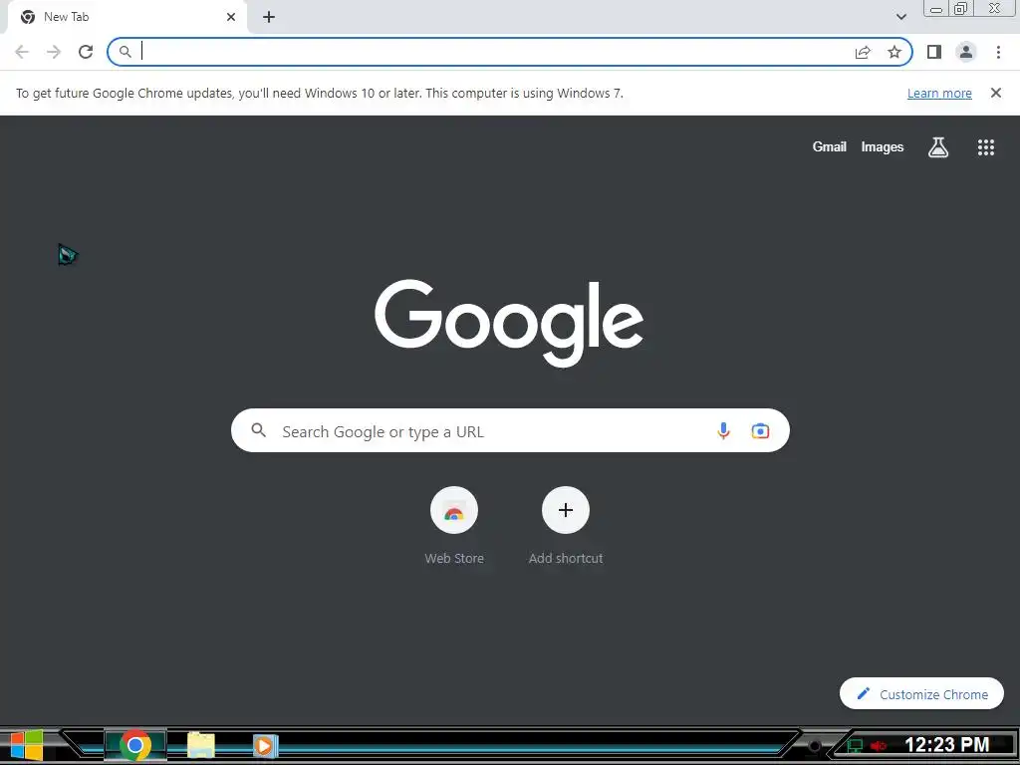Click the Forward navigation arrow
This screenshot has width=1020, height=765.
[x=54, y=52]
